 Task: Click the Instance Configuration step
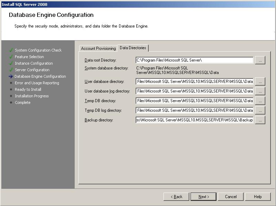pyautogui.click(x=34, y=63)
